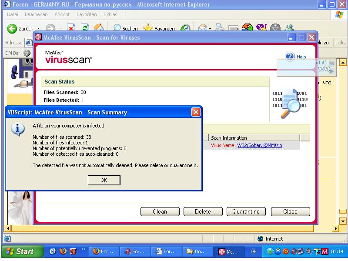348x261 pixels.
Task: Click the Clean button in VirusScan
Action: [x=160, y=211]
